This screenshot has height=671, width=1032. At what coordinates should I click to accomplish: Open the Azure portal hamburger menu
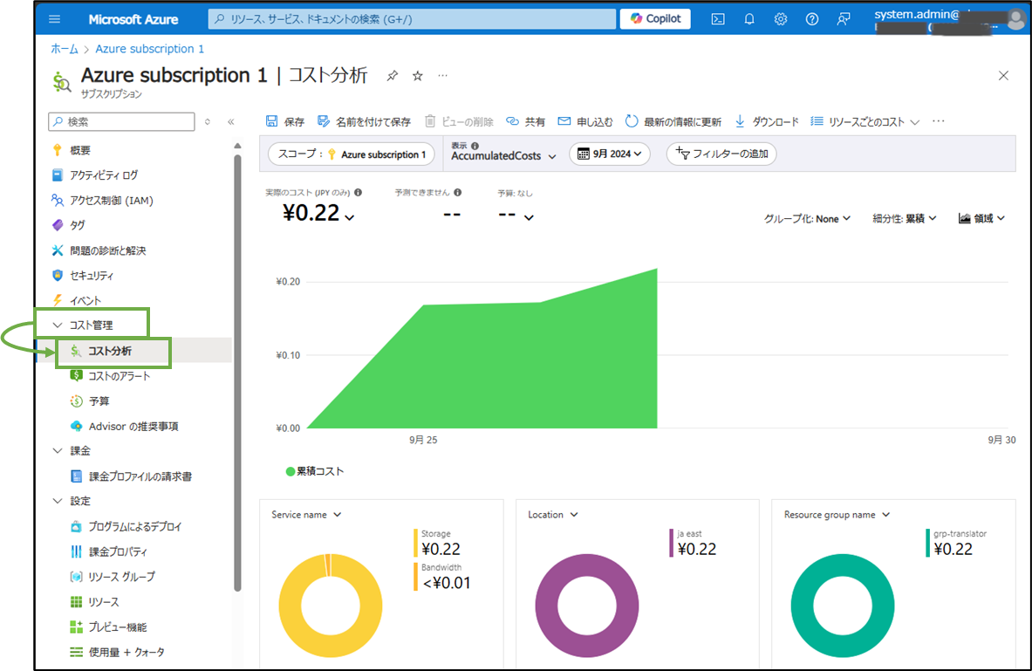pos(55,19)
